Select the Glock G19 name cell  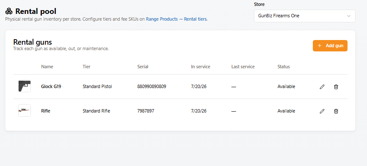pyautogui.click(x=51, y=87)
